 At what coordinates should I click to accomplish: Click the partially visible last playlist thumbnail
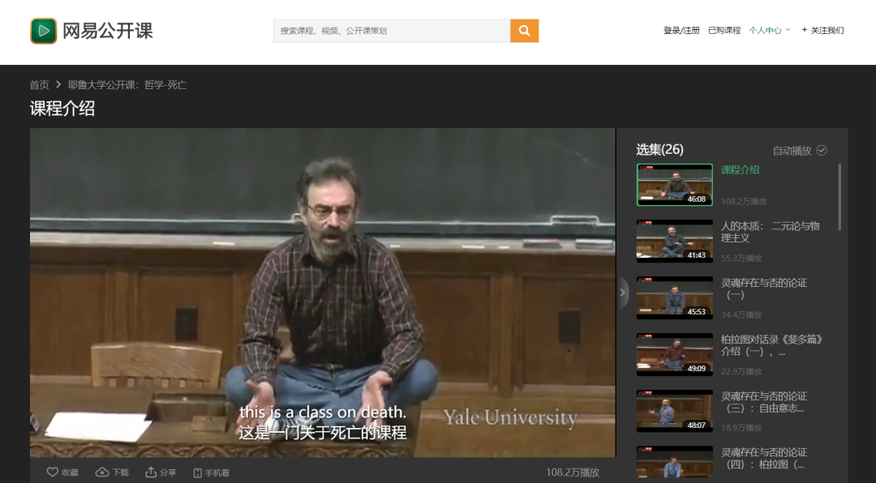(x=674, y=462)
